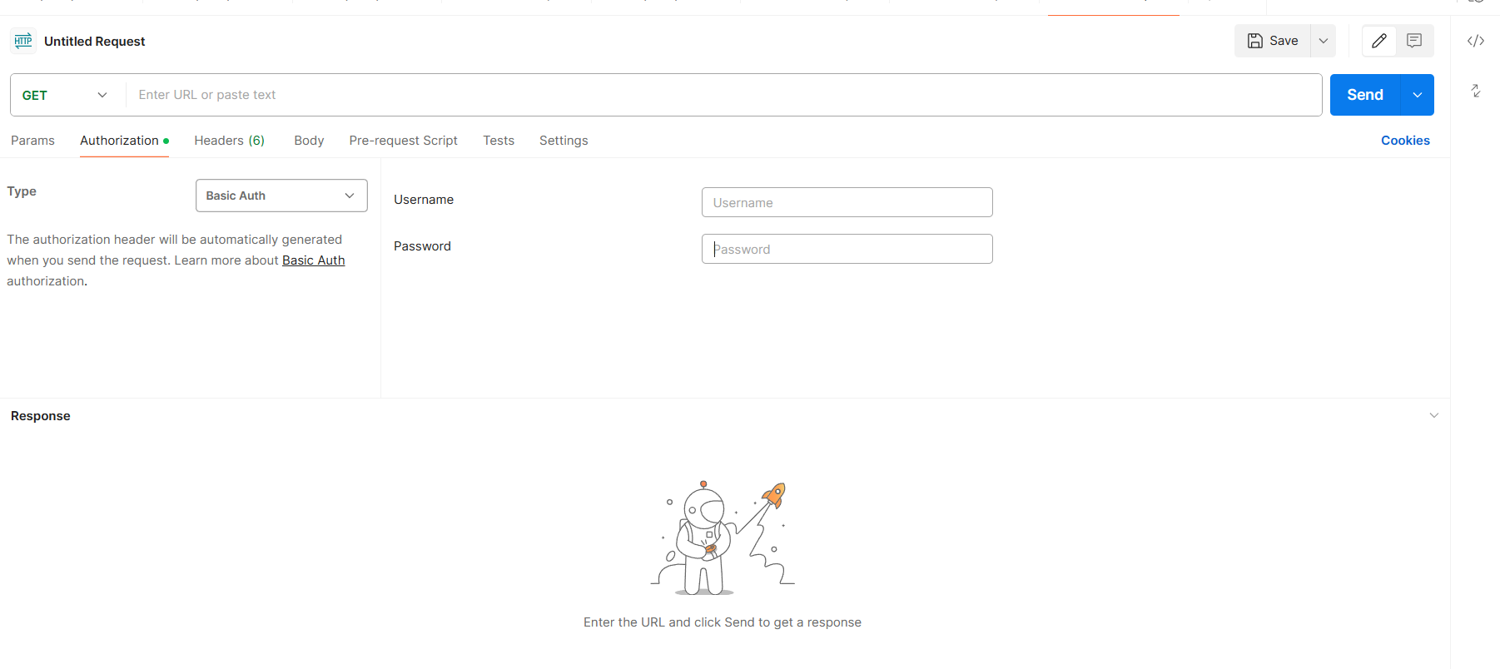
Task: Switch to edit mode with pencil icon
Action: pos(1379,41)
